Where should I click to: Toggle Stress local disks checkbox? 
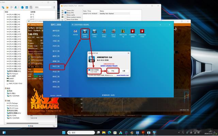[x=65, y=19]
